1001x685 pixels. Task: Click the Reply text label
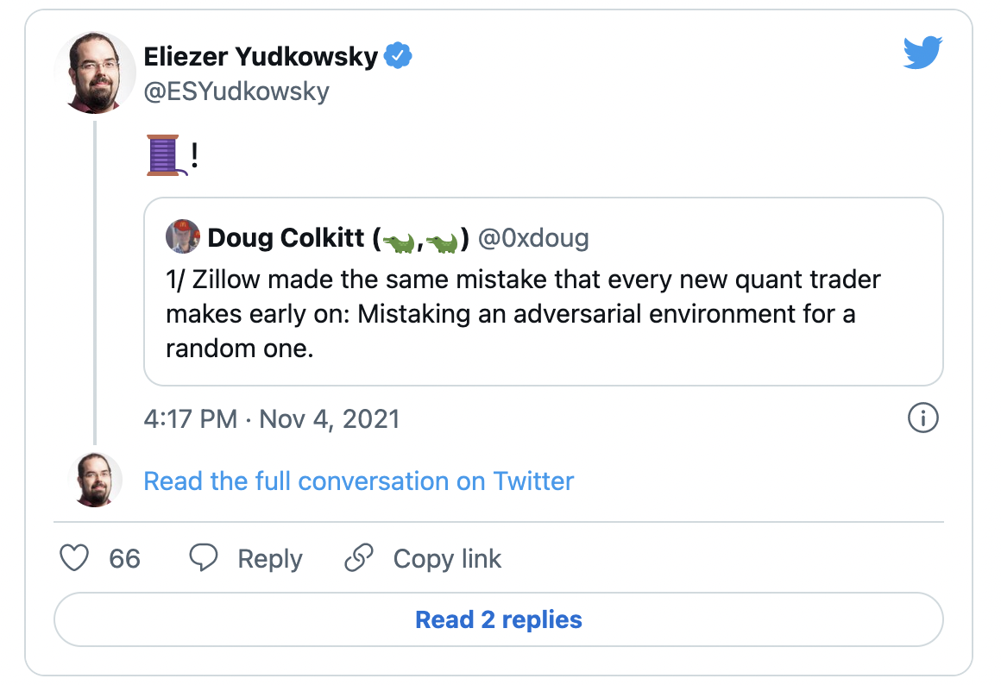270,559
